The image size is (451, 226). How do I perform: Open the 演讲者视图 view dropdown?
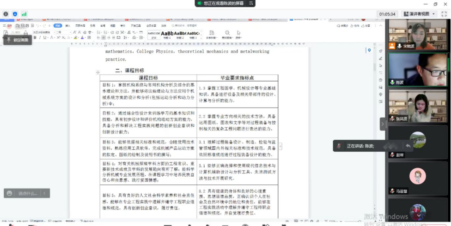(x=420, y=14)
